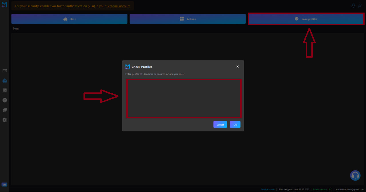Screen dimensions: 366x192
Task: Cancel the Check Profiles dialog
Action: [x=220, y=124]
